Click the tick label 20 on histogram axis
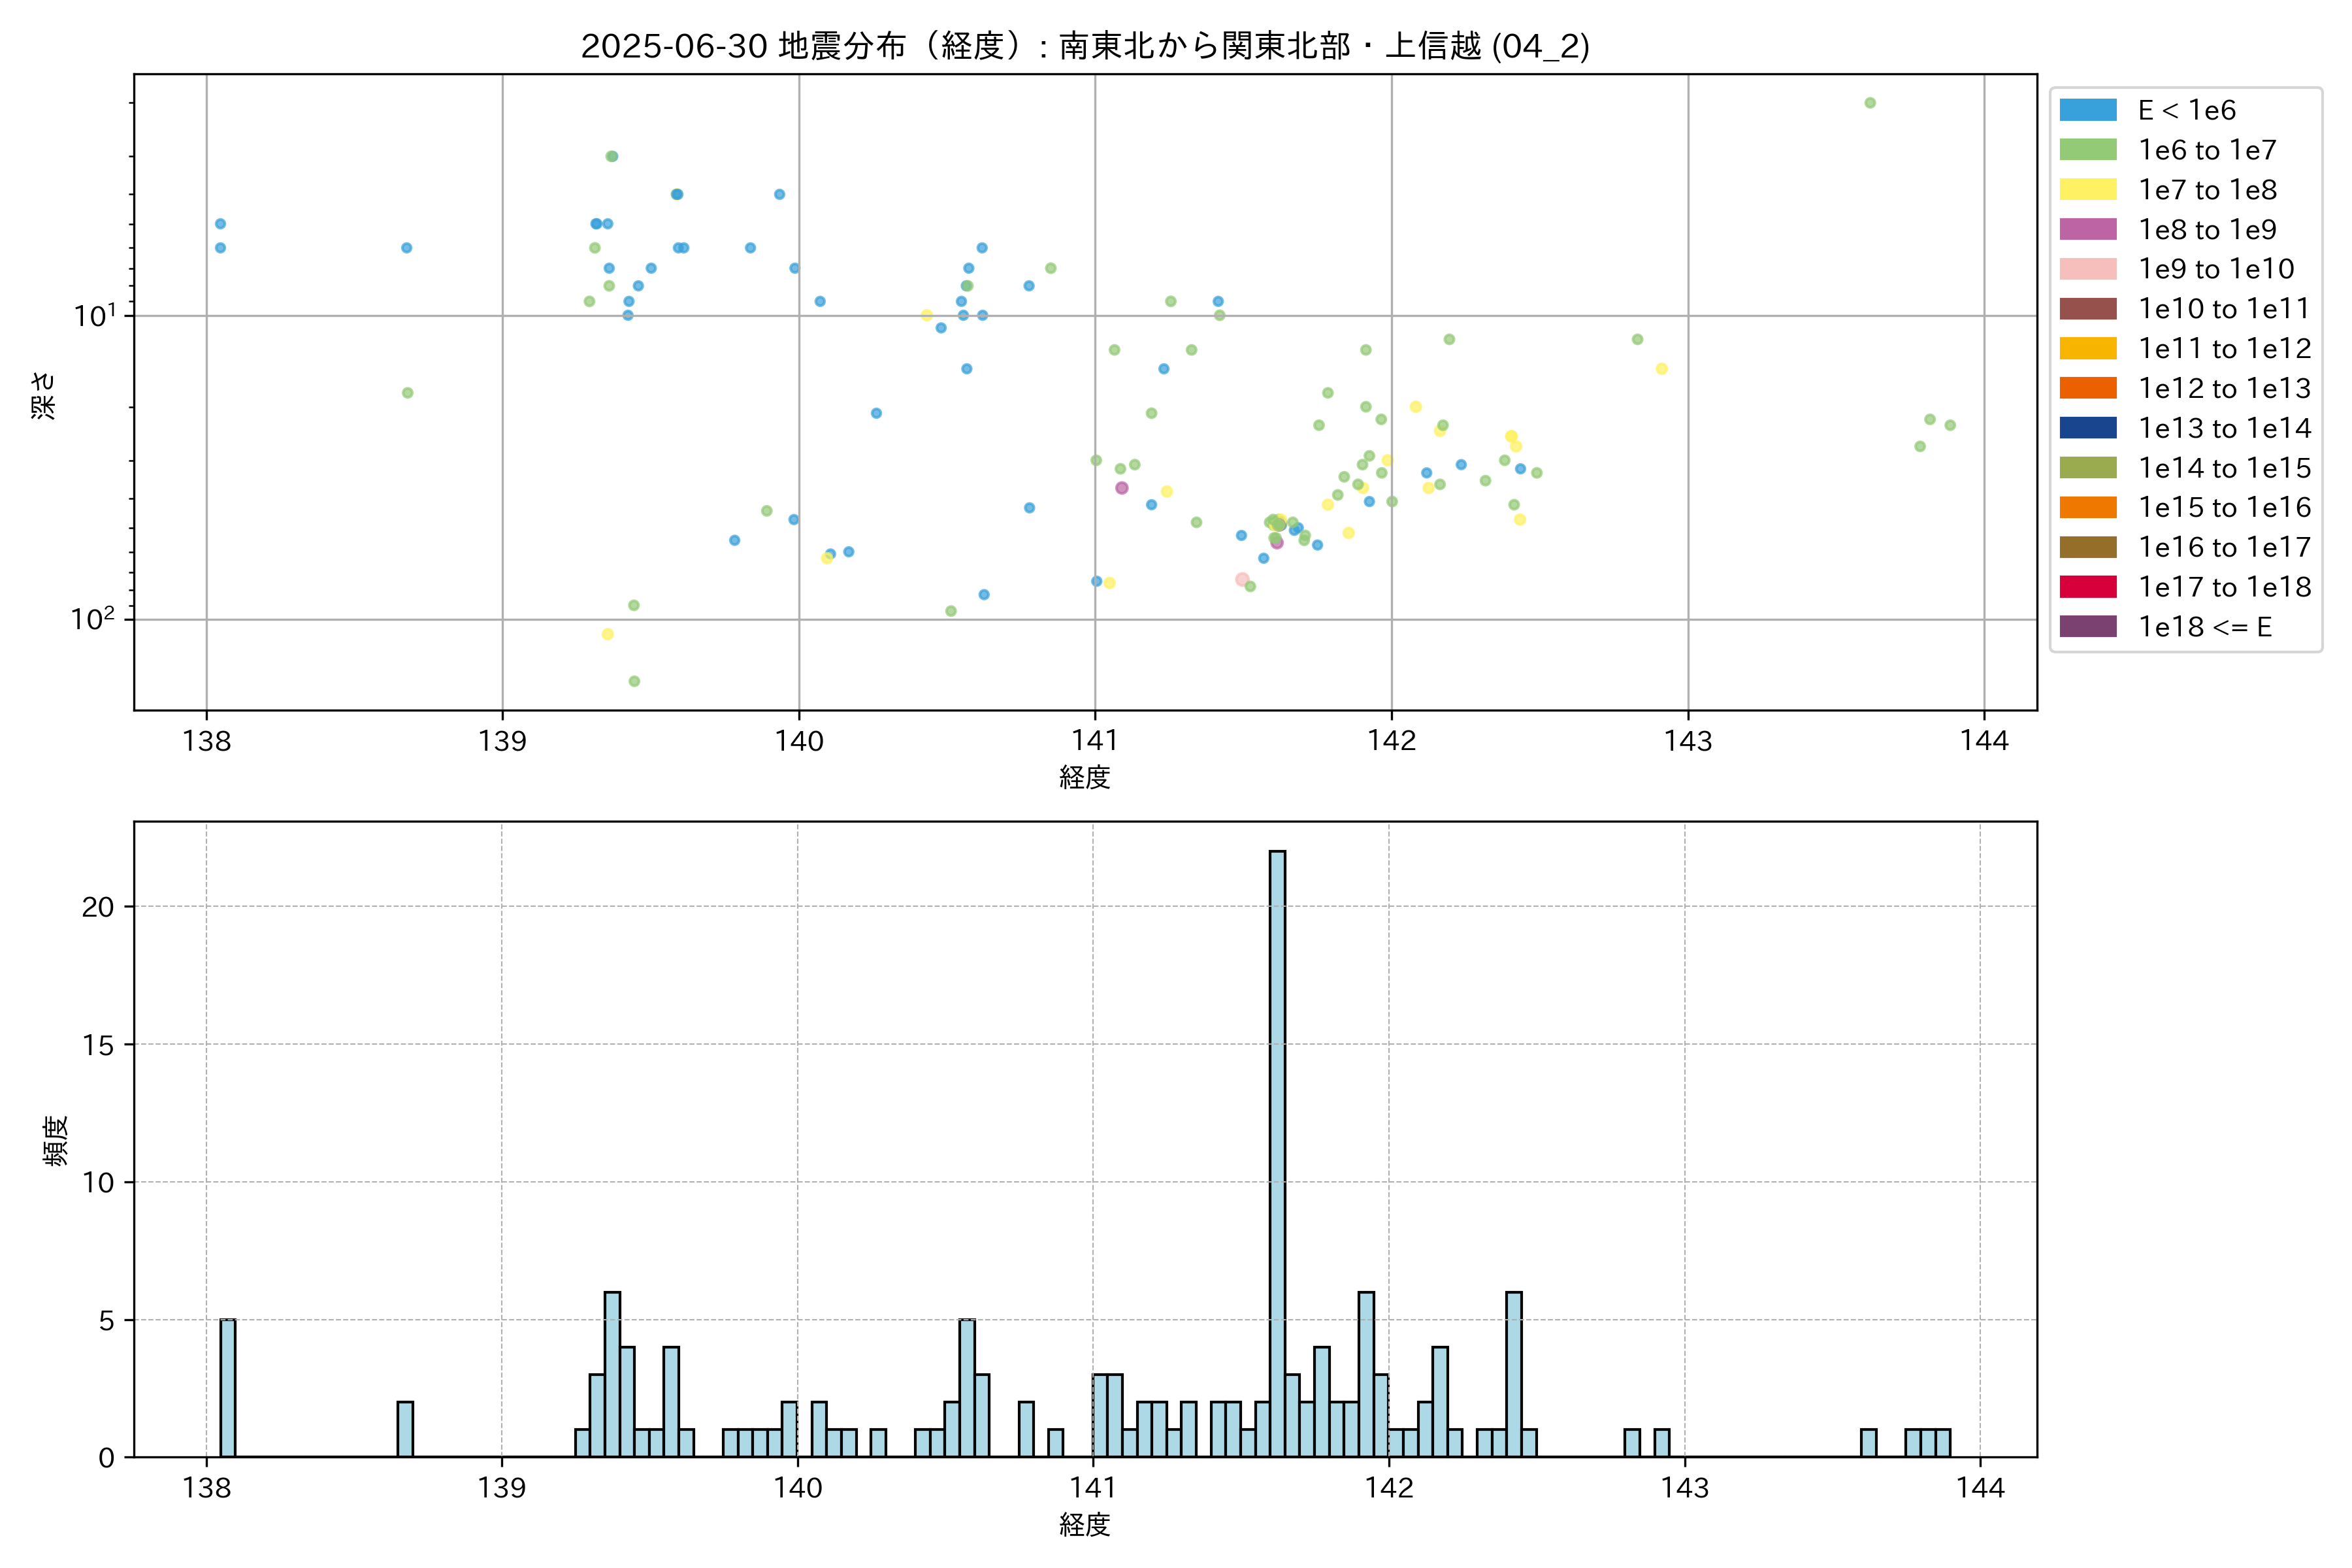The height and width of the screenshot is (1568, 2352). [98, 907]
